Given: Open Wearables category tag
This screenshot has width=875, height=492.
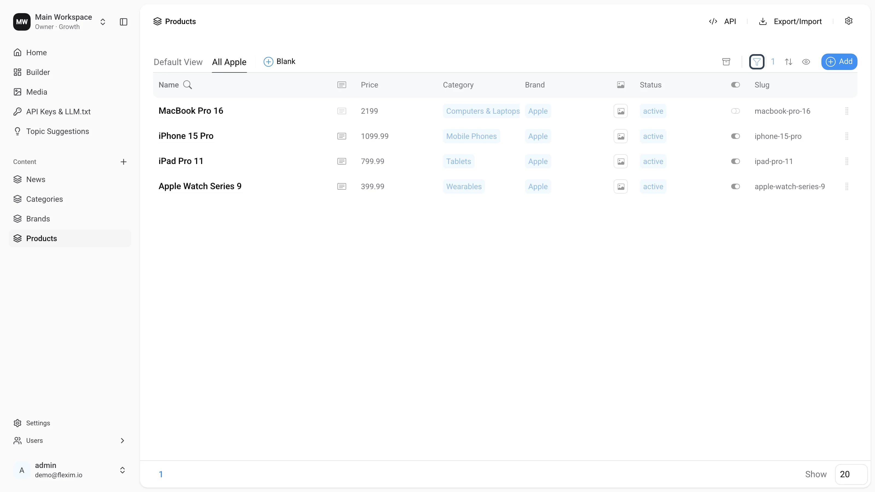Looking at the screenshot, I should coord(464,186).
